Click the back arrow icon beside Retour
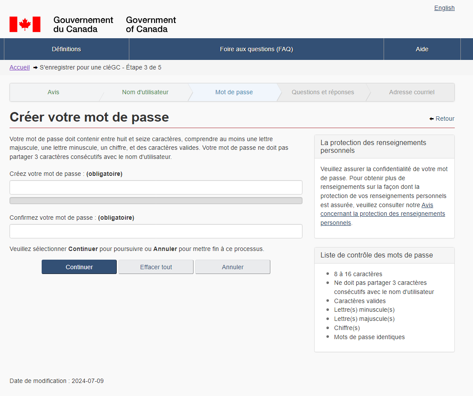This screenshot has width=473, height=396. tap(431, 119)
